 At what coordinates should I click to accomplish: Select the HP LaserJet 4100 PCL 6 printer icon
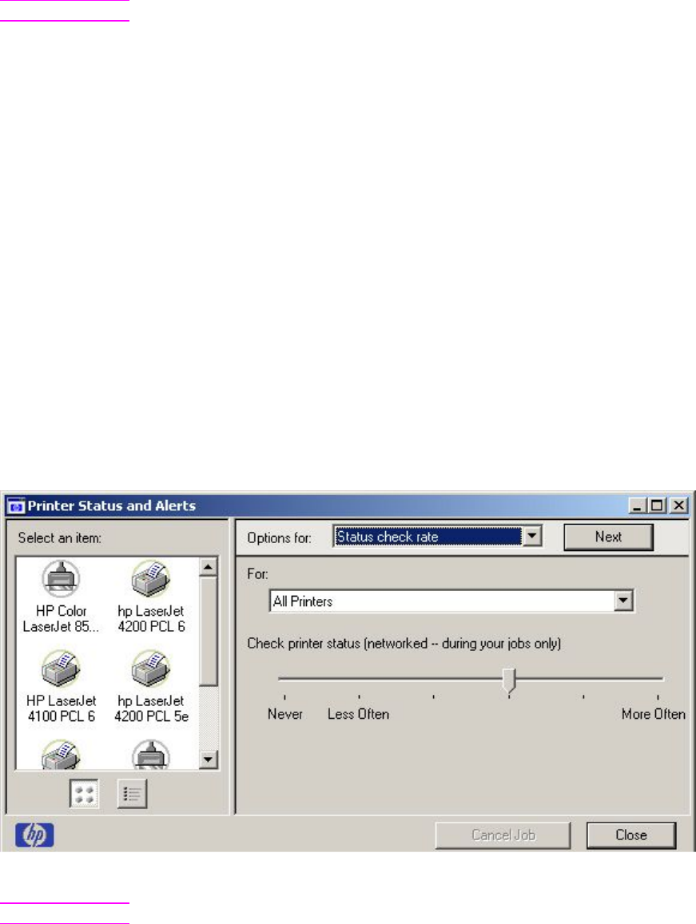tap(61, 668)
